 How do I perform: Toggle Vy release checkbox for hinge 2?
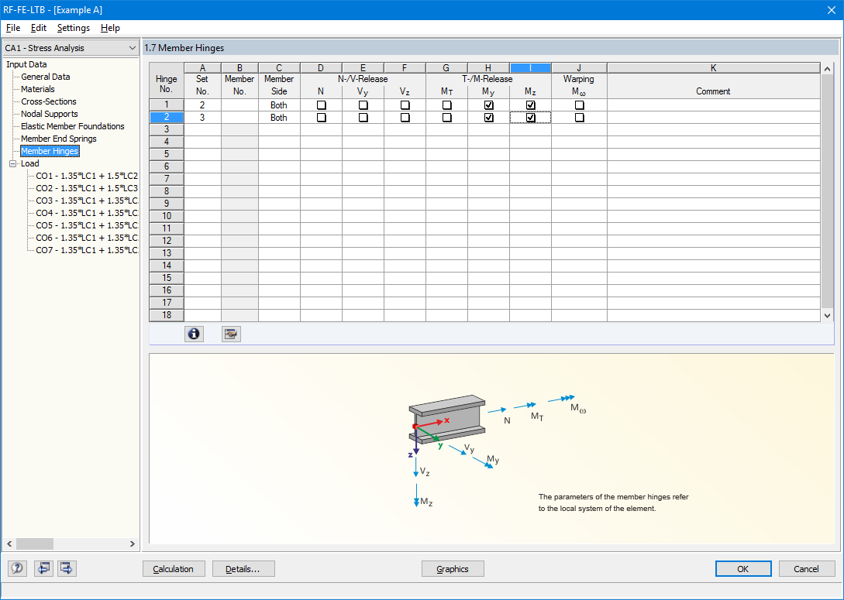[363, 118]
